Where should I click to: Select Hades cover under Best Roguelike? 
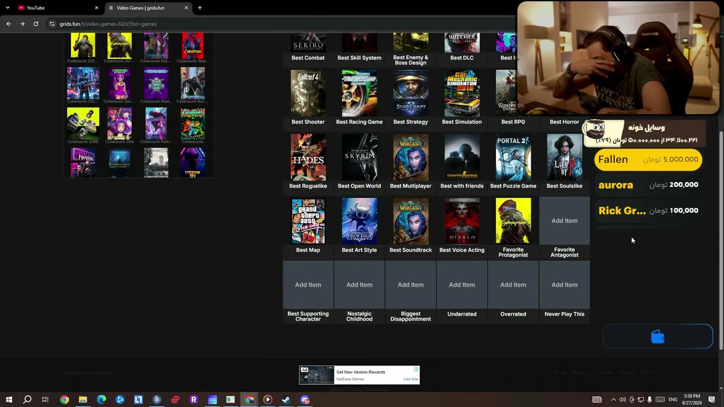[x=308, y=157]
